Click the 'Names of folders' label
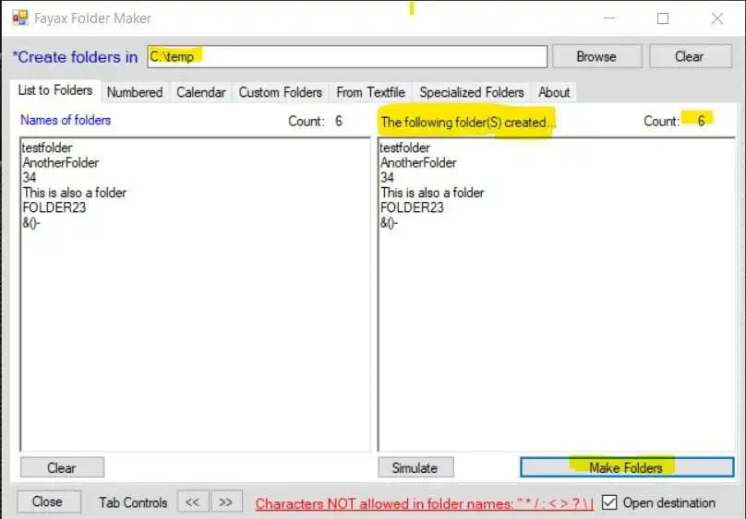Viewport: 746px width, 519px height. coord(66,120)
